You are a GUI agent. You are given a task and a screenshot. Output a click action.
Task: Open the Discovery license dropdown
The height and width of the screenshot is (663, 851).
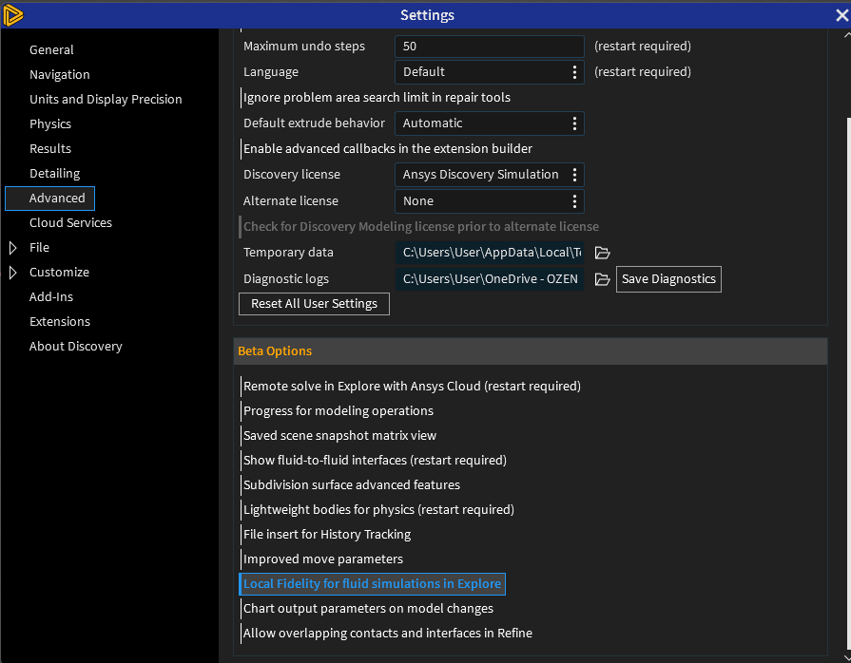tap(489, 175)
